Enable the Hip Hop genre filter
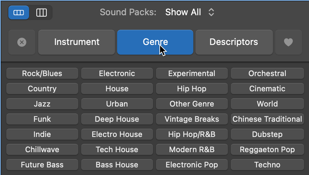Image resolution: width=309 pixels, height=175 pixels. click(192, 89)
